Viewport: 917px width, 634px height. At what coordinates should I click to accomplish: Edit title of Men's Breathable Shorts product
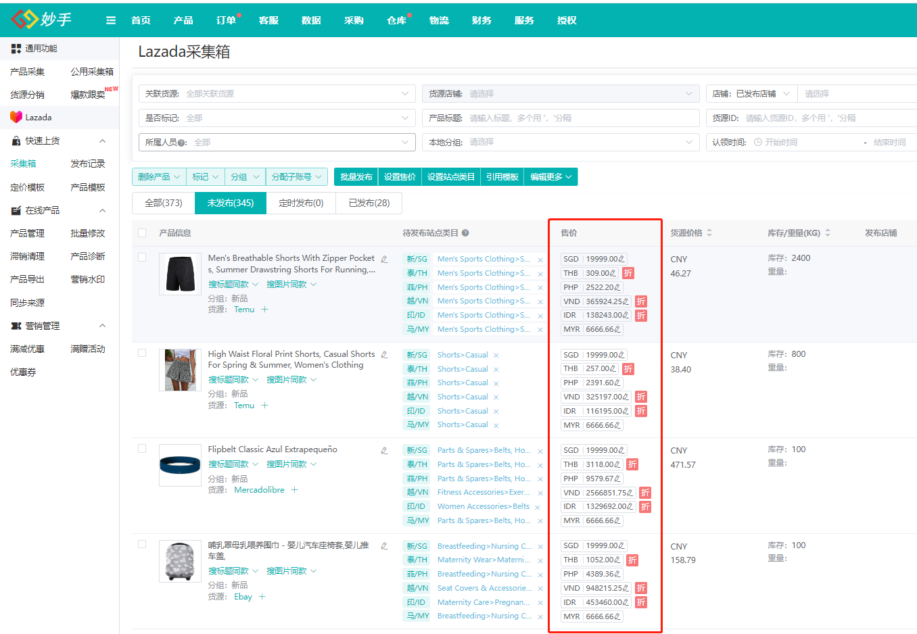(x=384, y=259)
